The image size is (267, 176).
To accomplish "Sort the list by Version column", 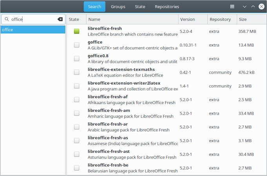I will click(192, 19).
